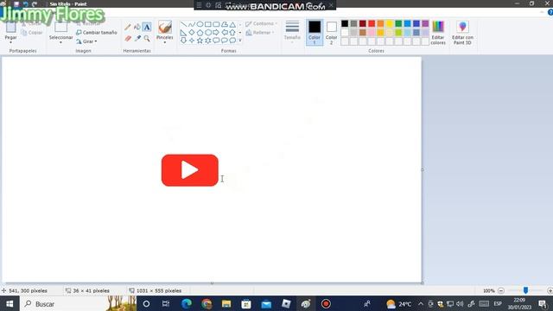Click the Undo arrow in title bar
The height and width of the screenshot is (311, 553).
pyautogui.click(x=25, y=3)
